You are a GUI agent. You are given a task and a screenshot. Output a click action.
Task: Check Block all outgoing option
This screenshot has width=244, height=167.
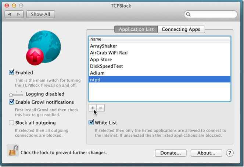(x=11, y=122)
